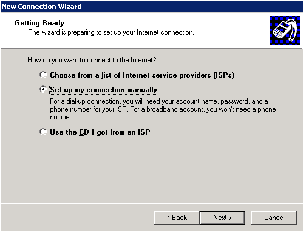The width and height of the screenshot is (303, 231).
Task: Click 'Use the CD I got from an ISP' label
Action: [x=100, y=132]
